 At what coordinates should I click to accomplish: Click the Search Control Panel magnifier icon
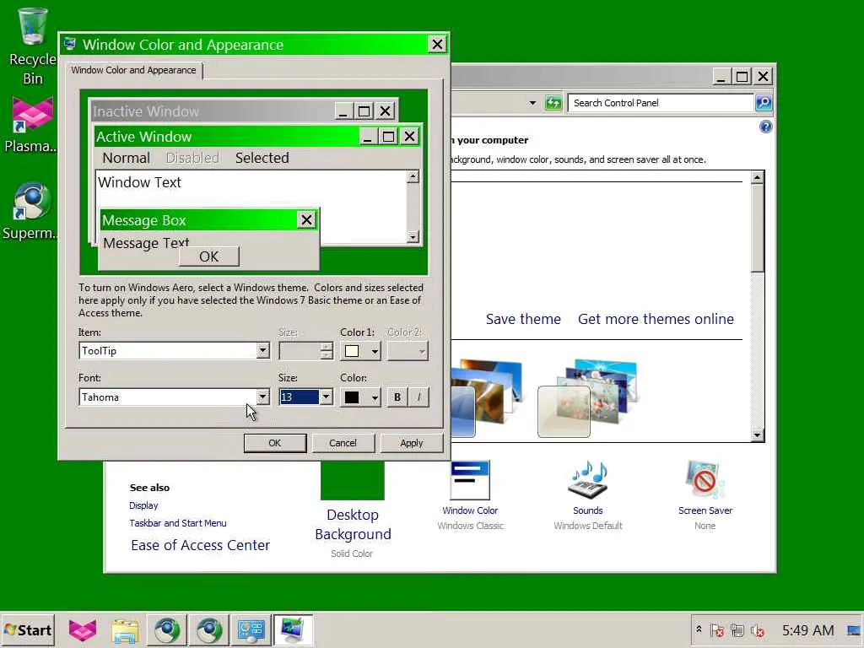(x=763, y=102)
